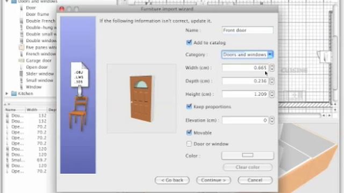Click the Slider window item icon
Screen dimensions: 344x193
click(x=21, y=74)
